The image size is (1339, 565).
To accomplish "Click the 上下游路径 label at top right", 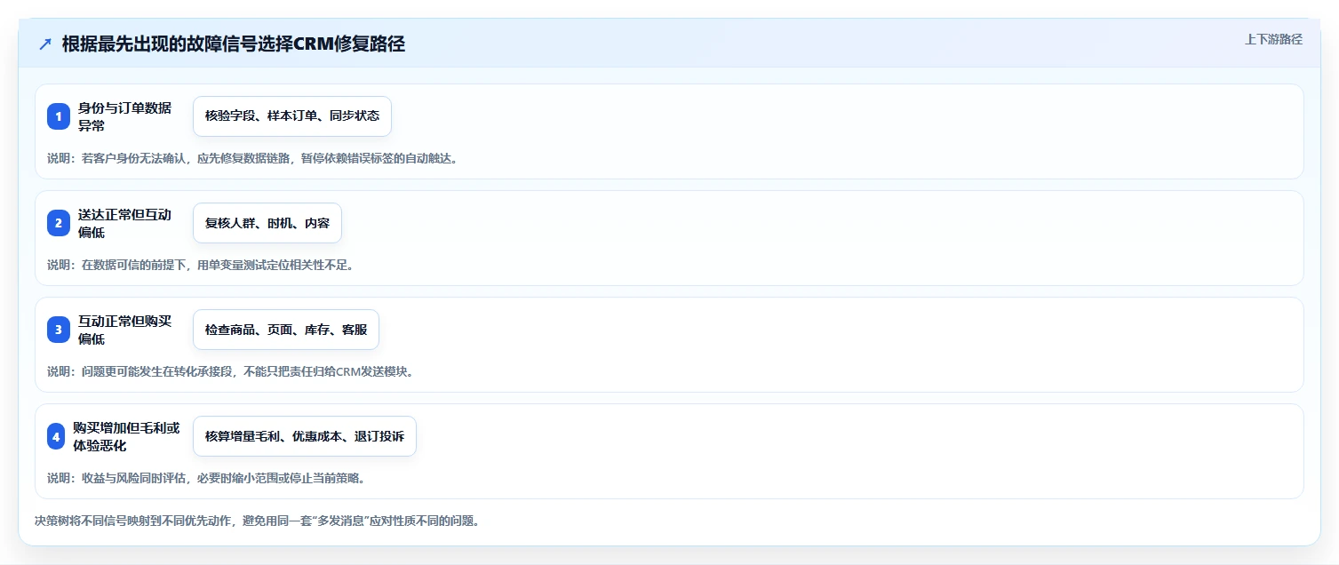I will click(x=1273, y=39).
